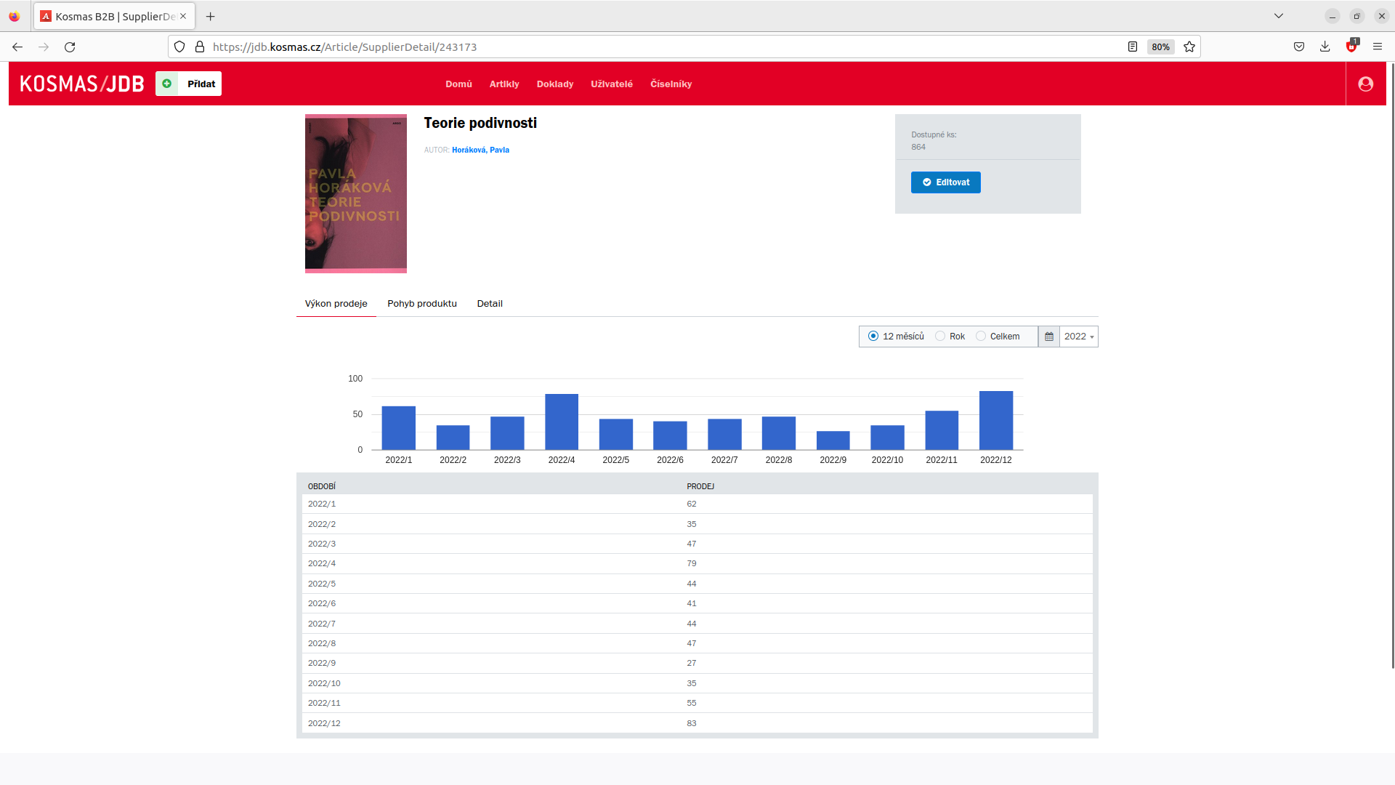This screenshot has width=1395, height=785.
Task: Open the Doklady menu item
Action: 554,84
